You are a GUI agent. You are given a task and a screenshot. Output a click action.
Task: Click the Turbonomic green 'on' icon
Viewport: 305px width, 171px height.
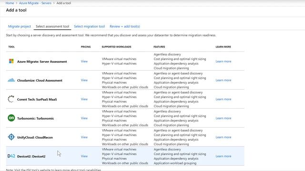click(11, 118)
